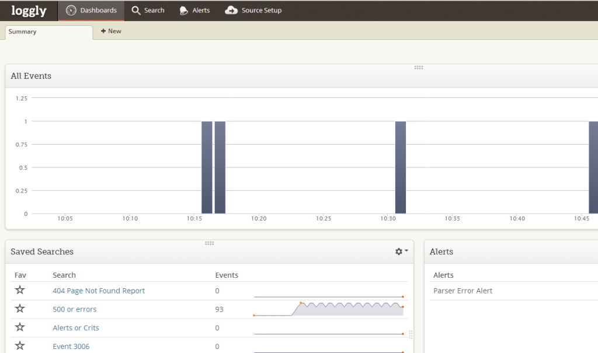
Task: Click the Loggly logo
Action: tap(29, 11)
